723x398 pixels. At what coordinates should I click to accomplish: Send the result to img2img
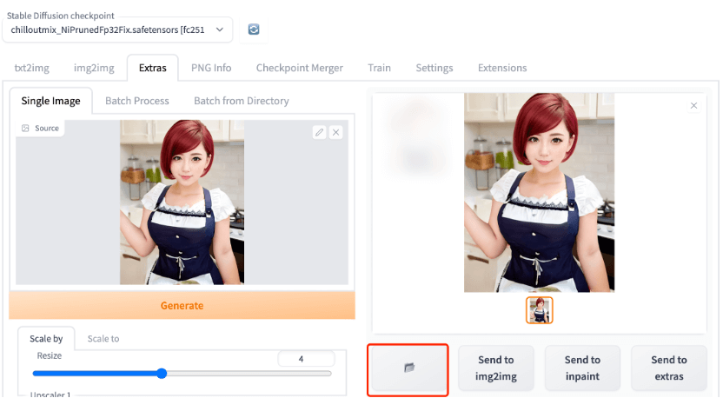[495, 368]
